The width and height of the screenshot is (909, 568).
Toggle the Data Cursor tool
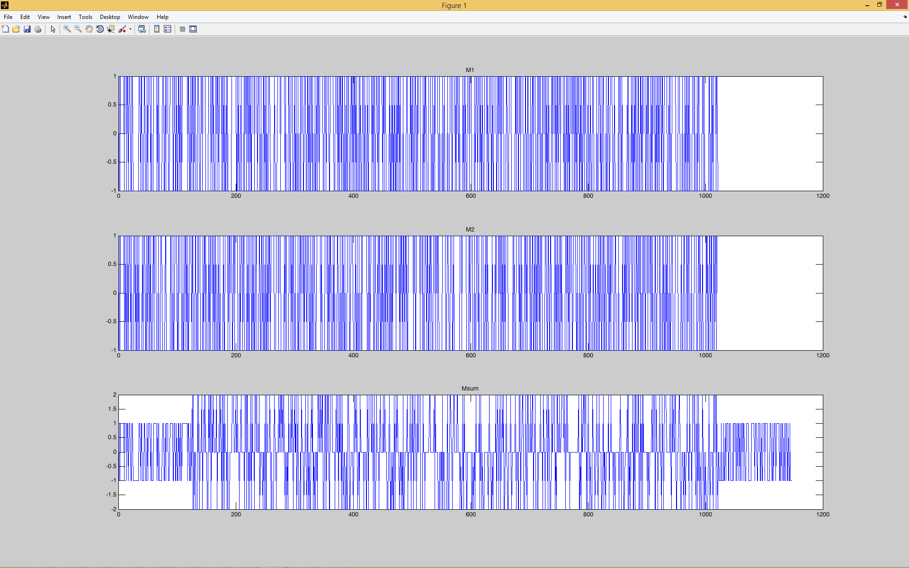coord(111,29)
